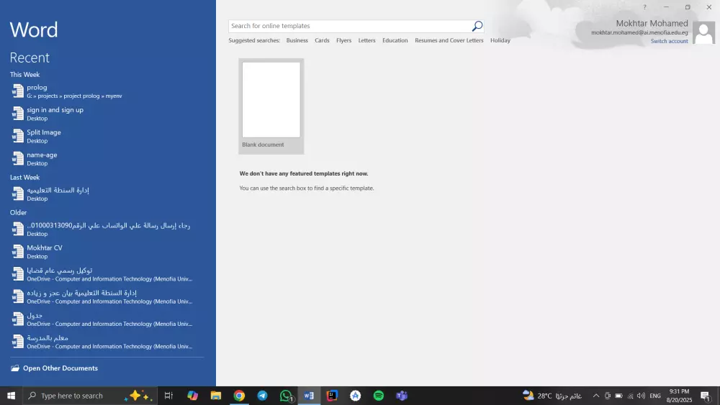Click the network Wi-Fi tray icon
The image size is (720, 405).
tap(631, 396)
